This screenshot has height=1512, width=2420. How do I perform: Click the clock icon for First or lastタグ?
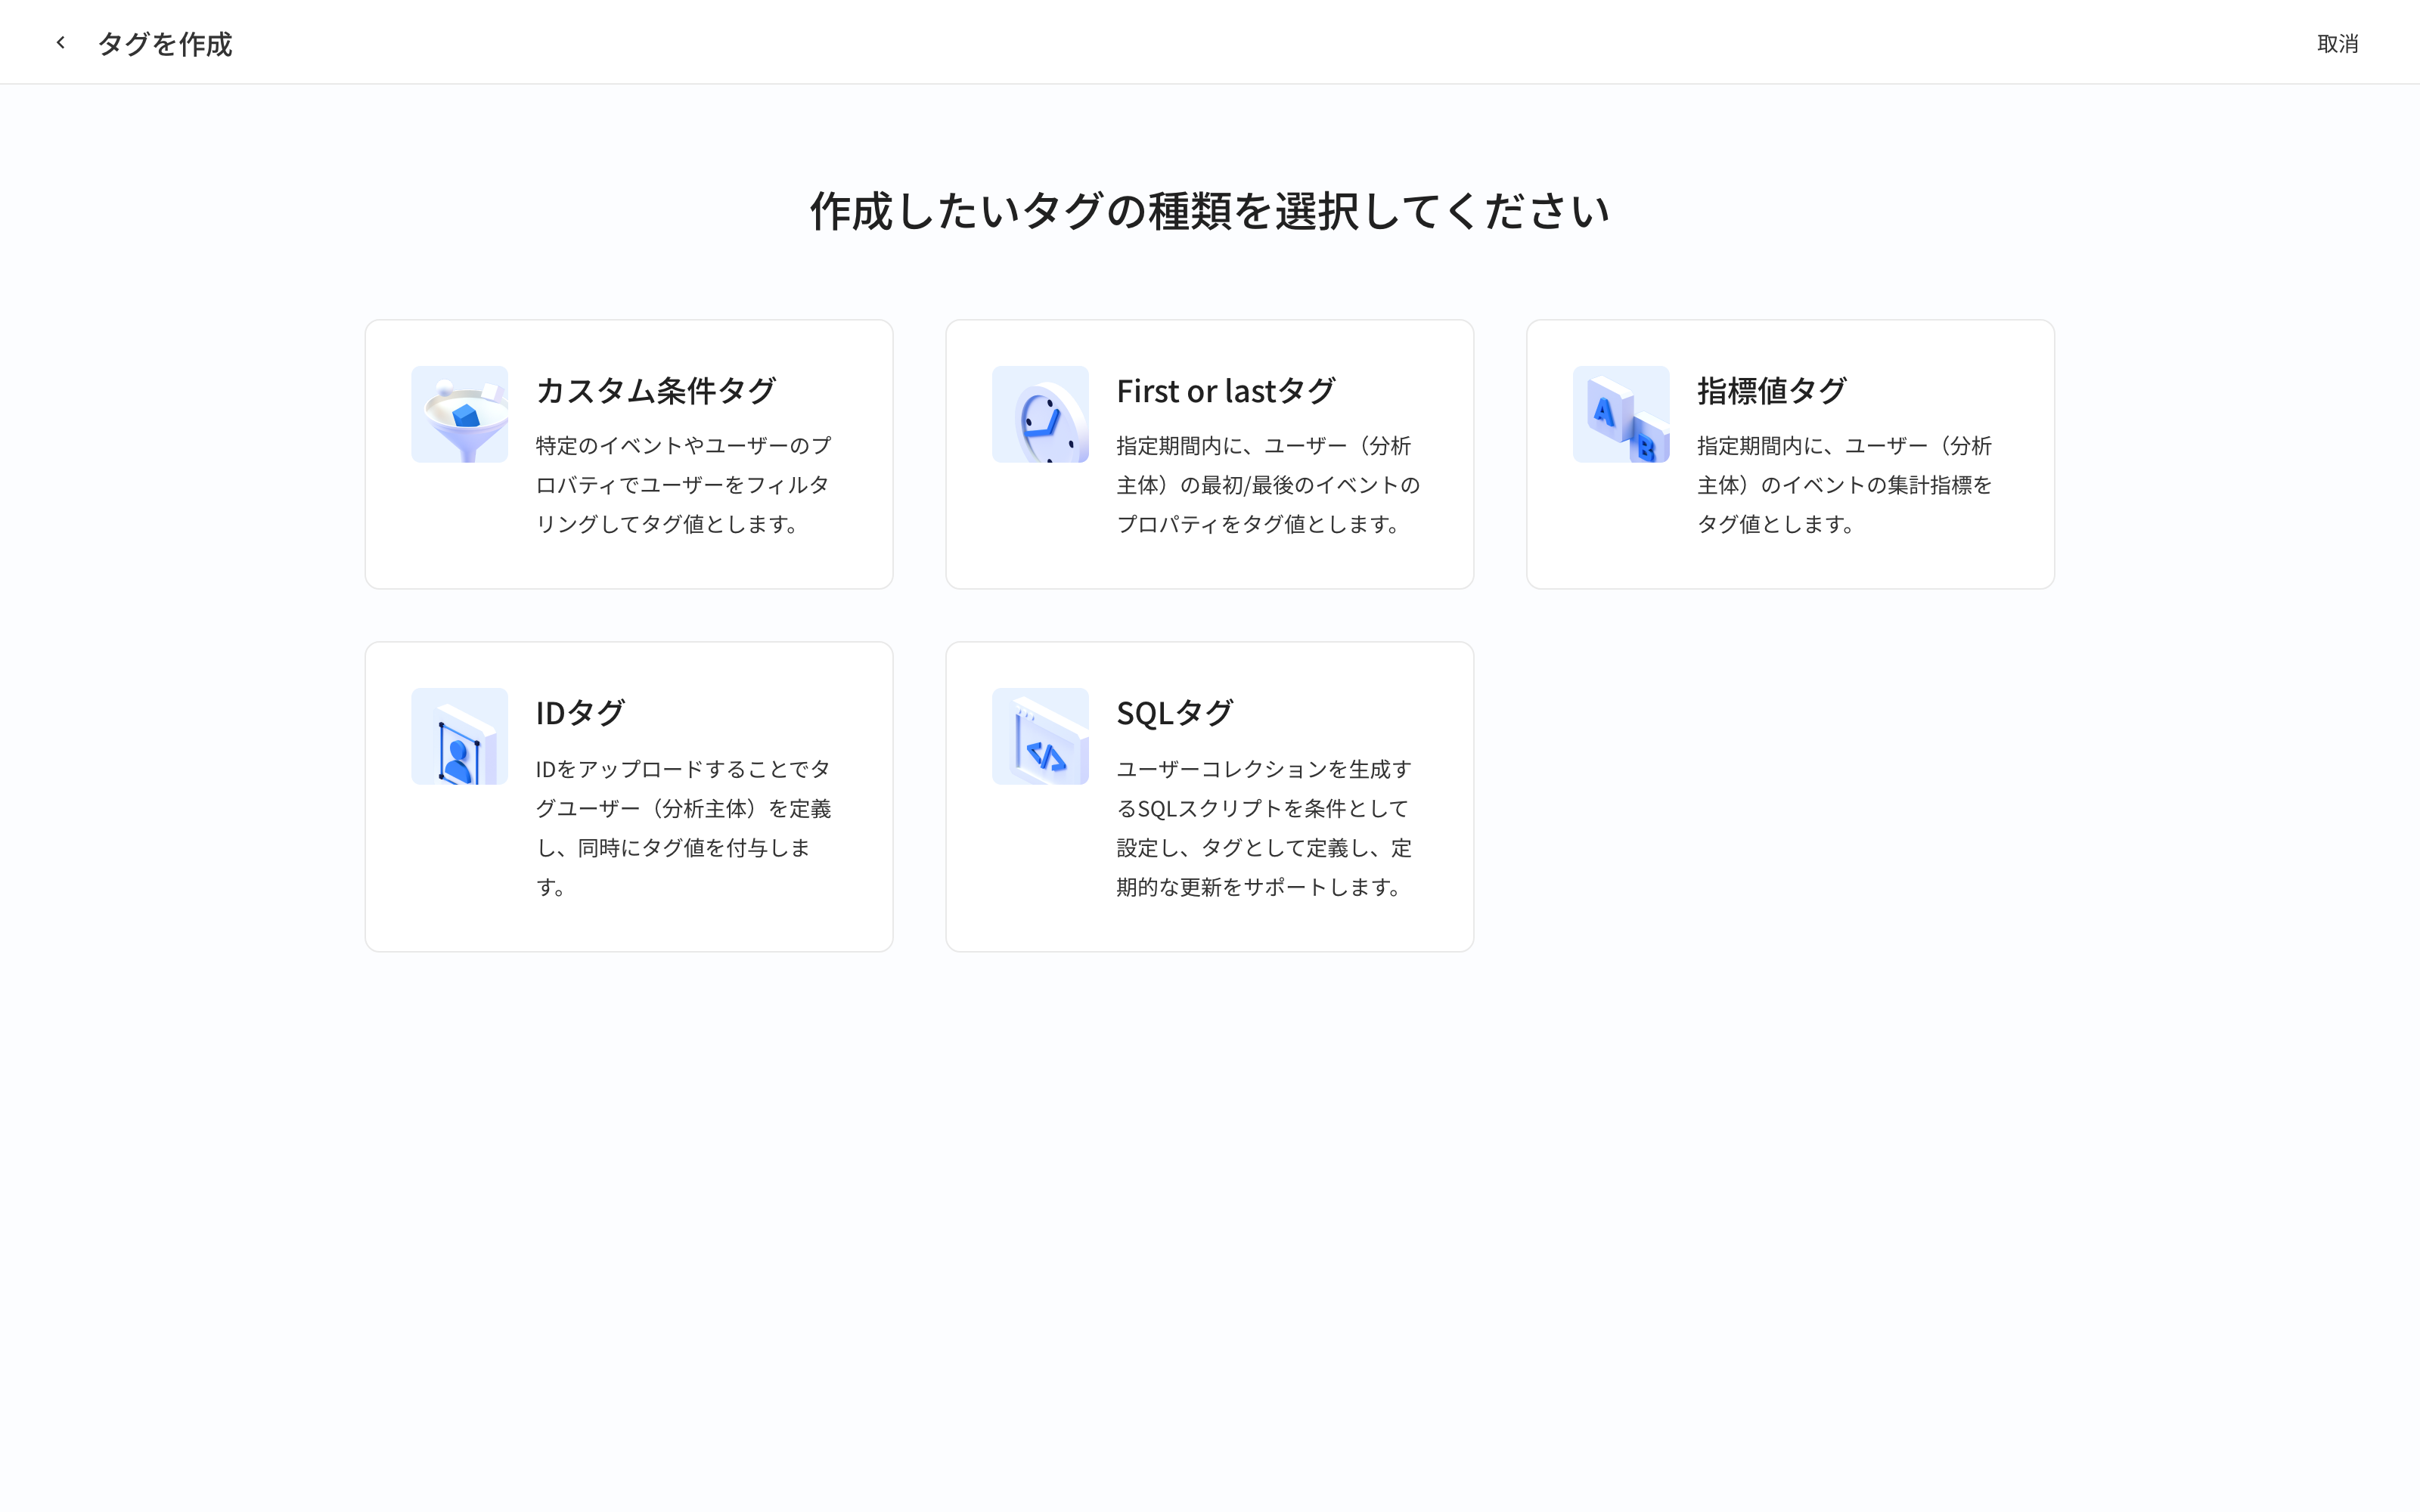coord(1040,414)
